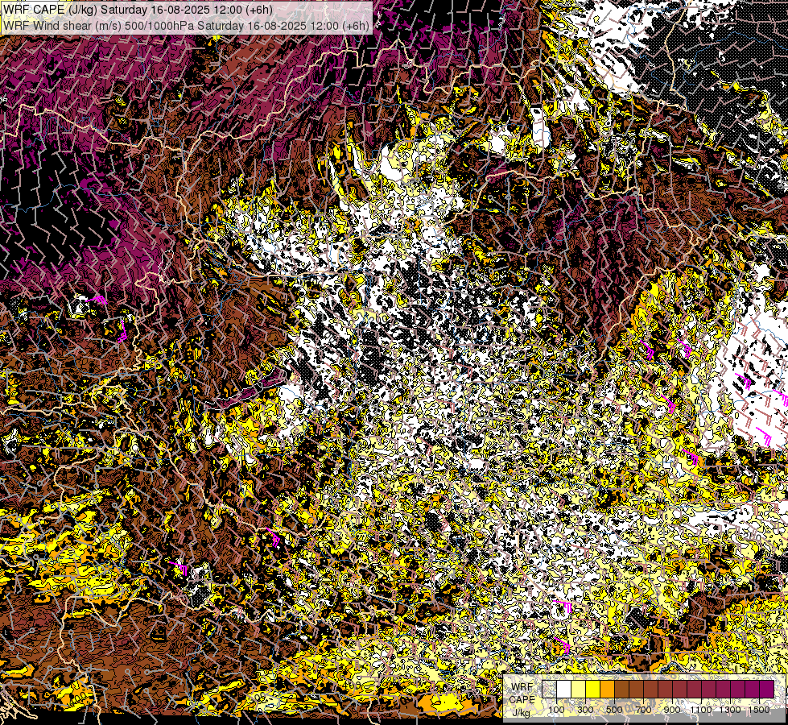Select the white legend color swatch
Image resolution: width=788 pixels, height=725 pixels.
[x=564, y=689]
